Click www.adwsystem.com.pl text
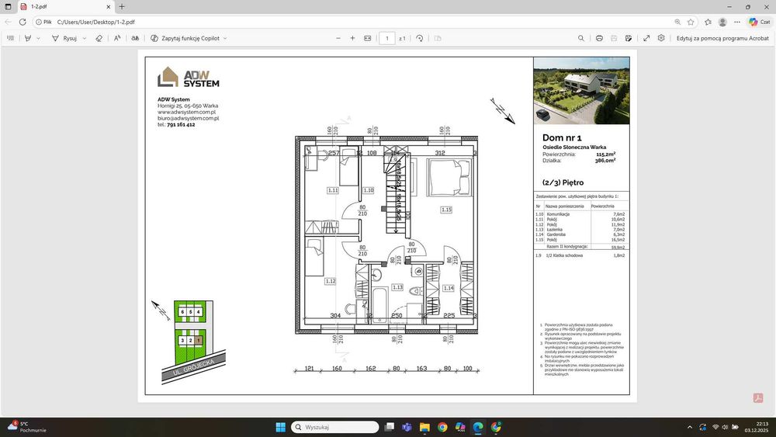776x437 pixels. (x=186, y=112)
